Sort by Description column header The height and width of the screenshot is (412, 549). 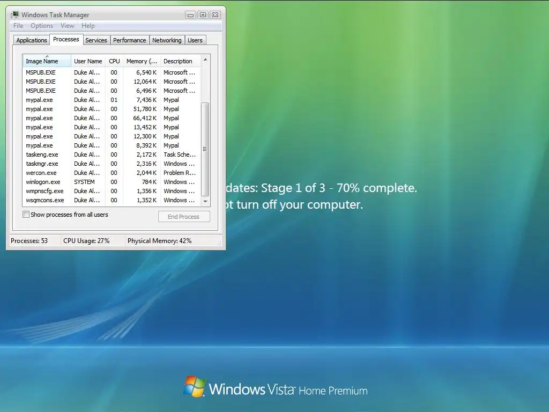[181, 61]
